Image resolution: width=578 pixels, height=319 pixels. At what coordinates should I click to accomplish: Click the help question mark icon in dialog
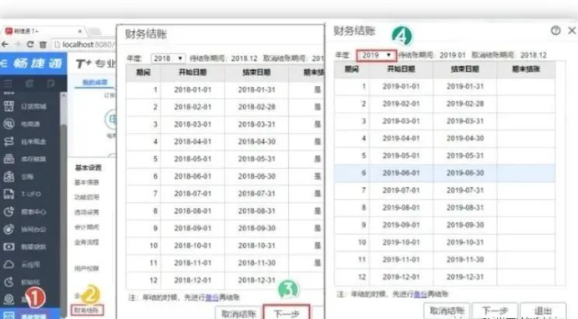[x=555, y=31]
